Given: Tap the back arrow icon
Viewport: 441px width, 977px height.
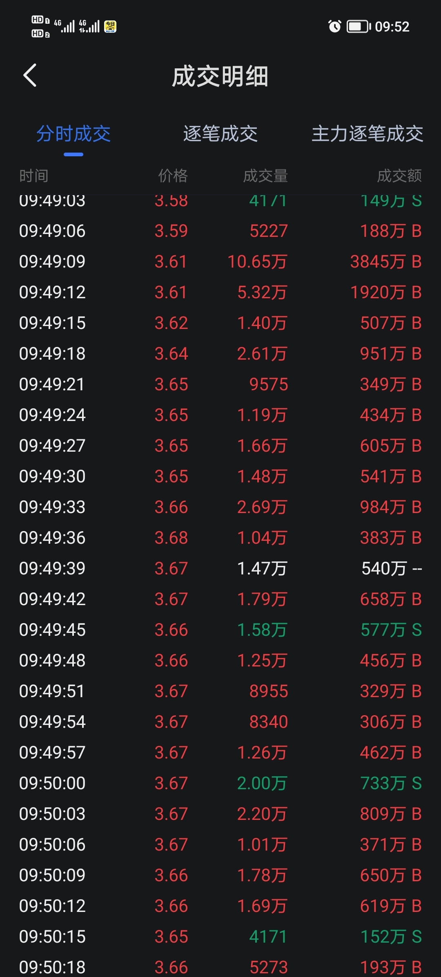Looking at the screenshot, I should coord(30,75).
